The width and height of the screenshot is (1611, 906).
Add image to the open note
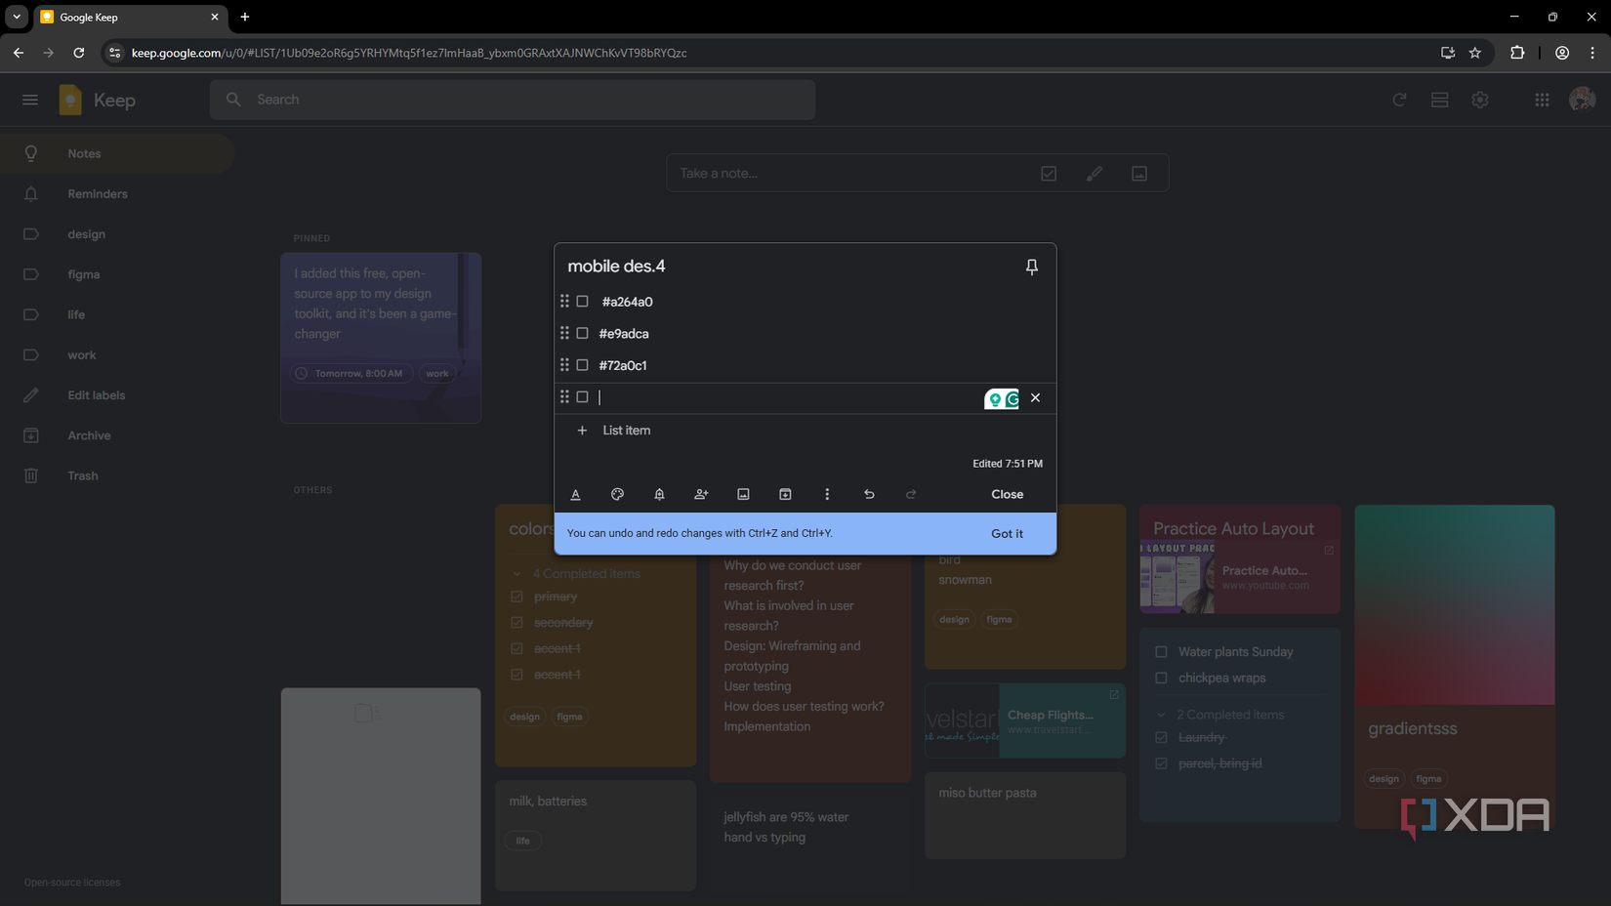pos(743,494)
